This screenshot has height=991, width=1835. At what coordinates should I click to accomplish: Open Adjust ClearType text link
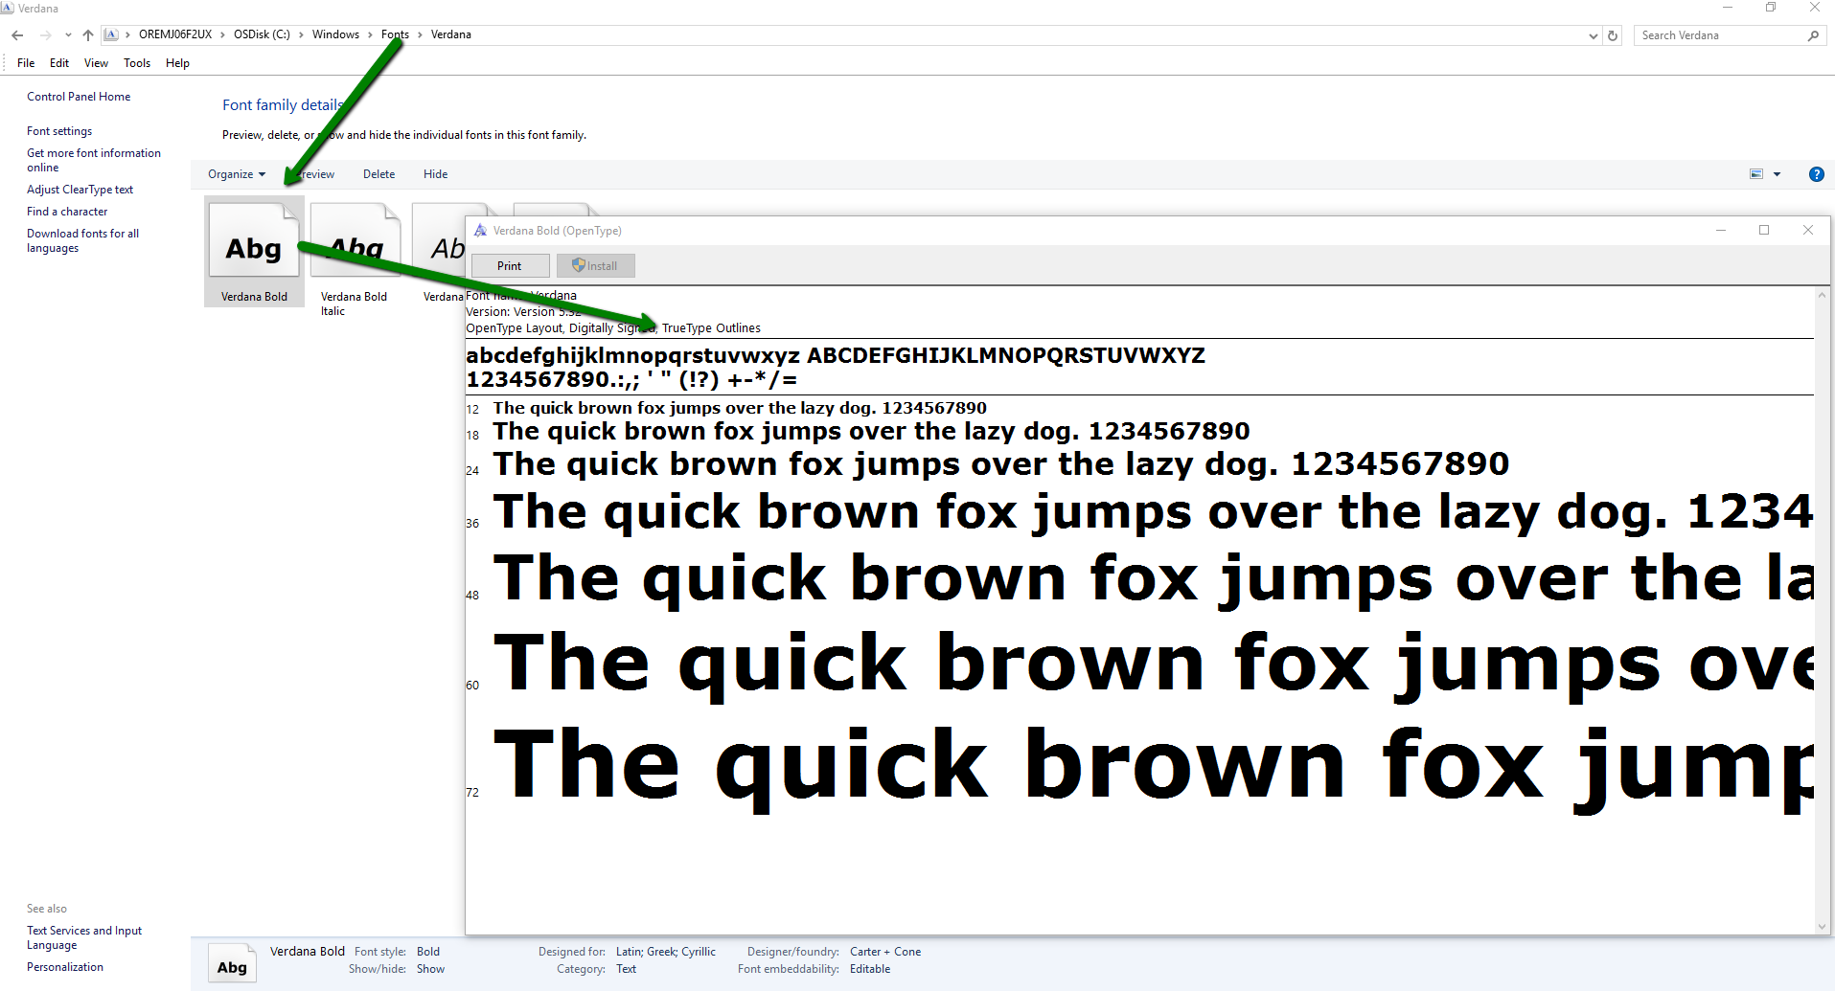[80, 190]
